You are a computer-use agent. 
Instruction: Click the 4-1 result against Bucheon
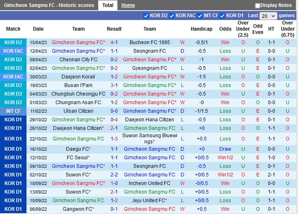[114, 42]
